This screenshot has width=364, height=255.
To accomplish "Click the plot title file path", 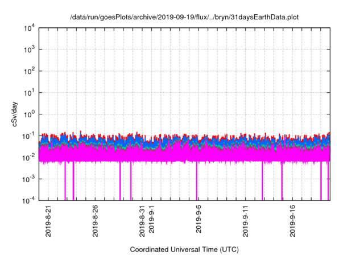I will 184,17.
